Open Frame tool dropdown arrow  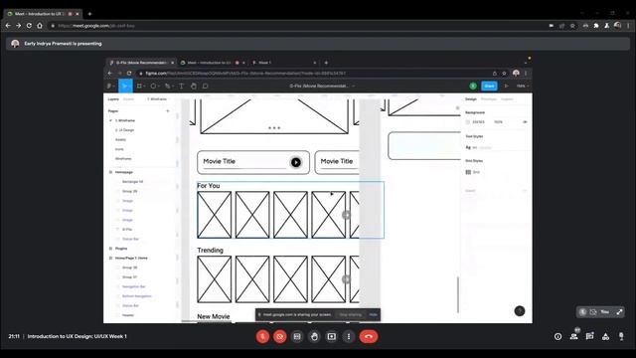144,87
